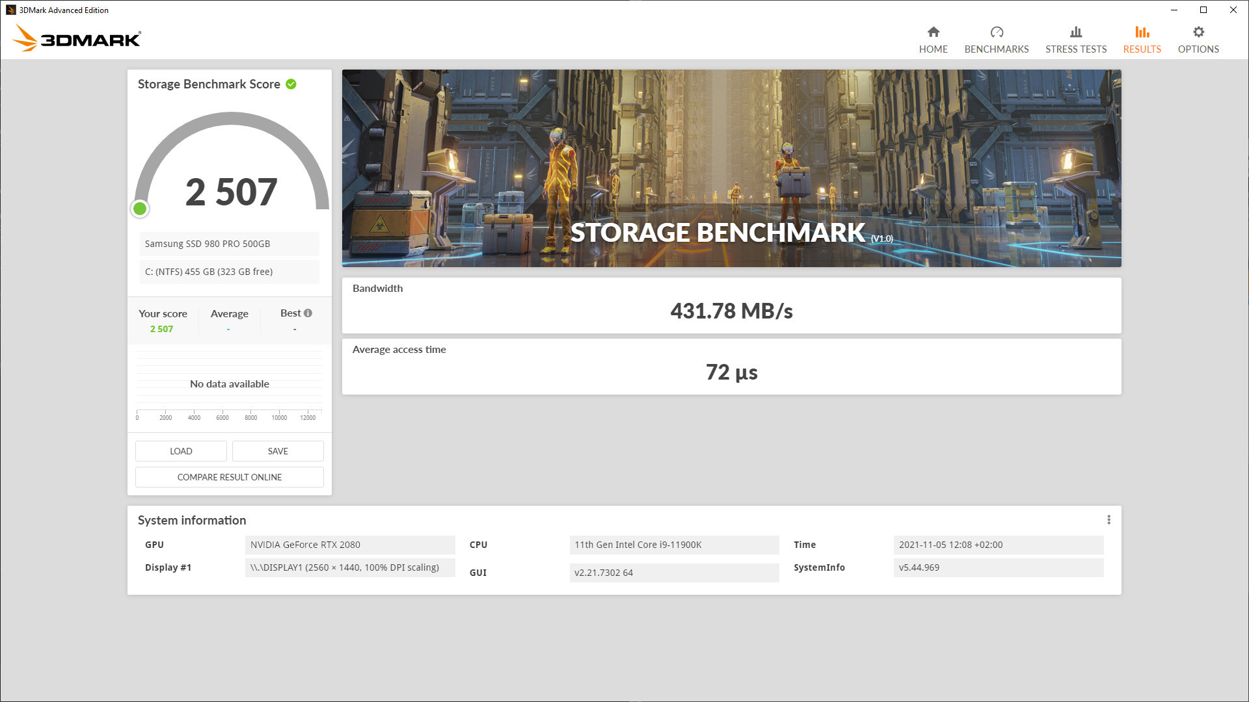The height and width of the screenshot is (702, 1249).
Task: Select the Stress Tests icon
Action: (x=1076, y=38)
